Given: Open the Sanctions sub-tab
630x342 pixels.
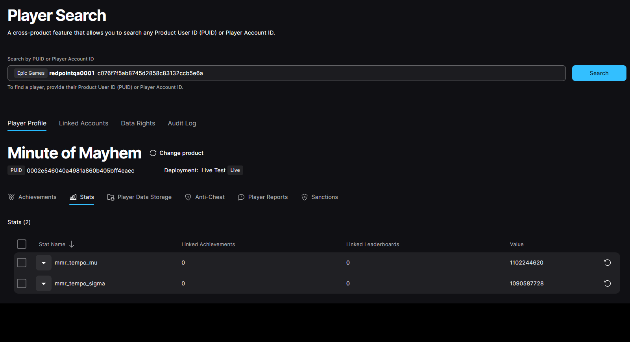Looking at the screenshot, I should click(x=320, y=197).
